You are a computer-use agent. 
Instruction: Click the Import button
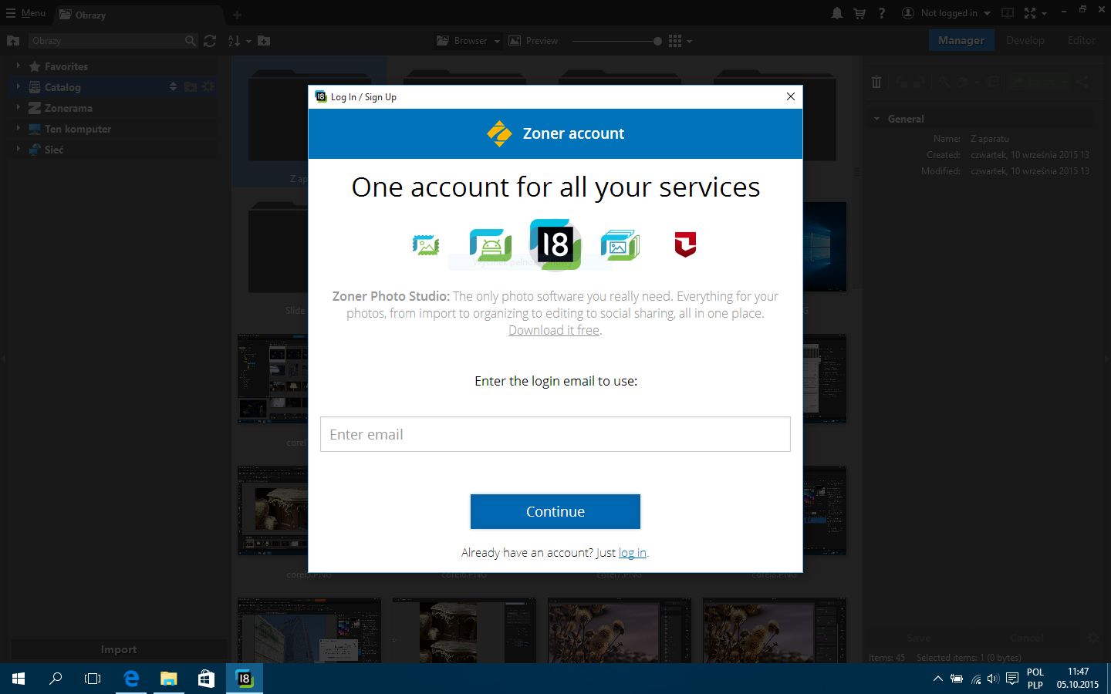(118, 649)
